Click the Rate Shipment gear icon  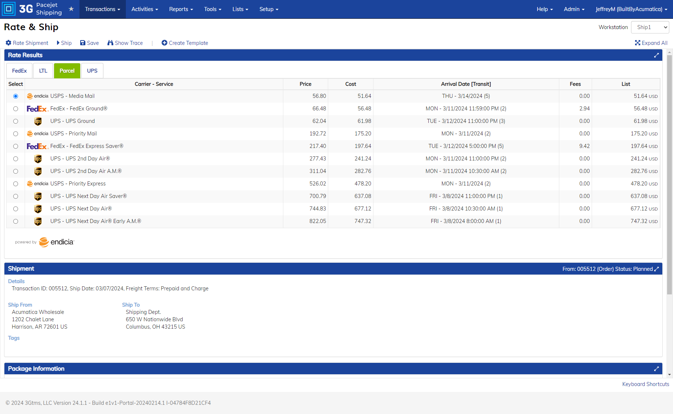pyautogui.click(x=8, y=43)
